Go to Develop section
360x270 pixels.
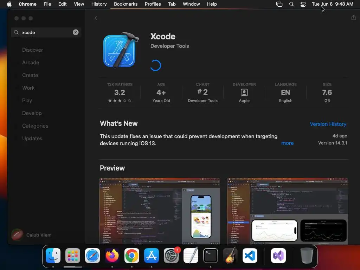click(32, 113)
